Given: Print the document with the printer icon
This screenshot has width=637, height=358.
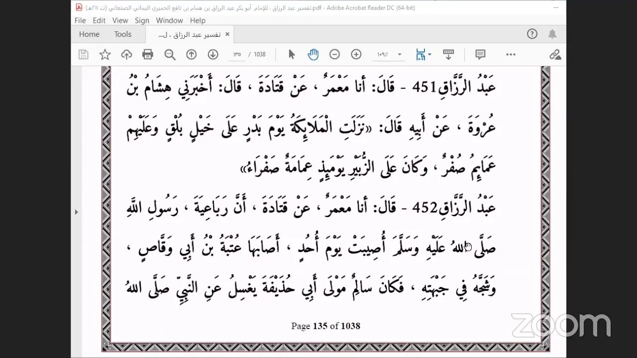Looking at the screenshot, I should coord(148,55).
